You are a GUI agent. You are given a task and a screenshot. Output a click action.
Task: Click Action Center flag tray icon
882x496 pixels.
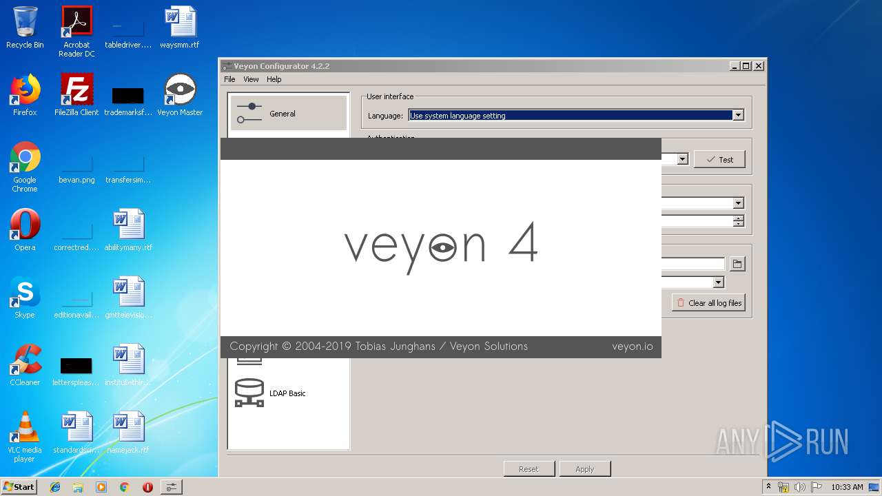[x=817, y=487]
